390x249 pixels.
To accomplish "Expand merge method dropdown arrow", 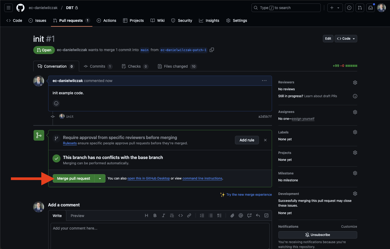I will [x=100, y=178].
